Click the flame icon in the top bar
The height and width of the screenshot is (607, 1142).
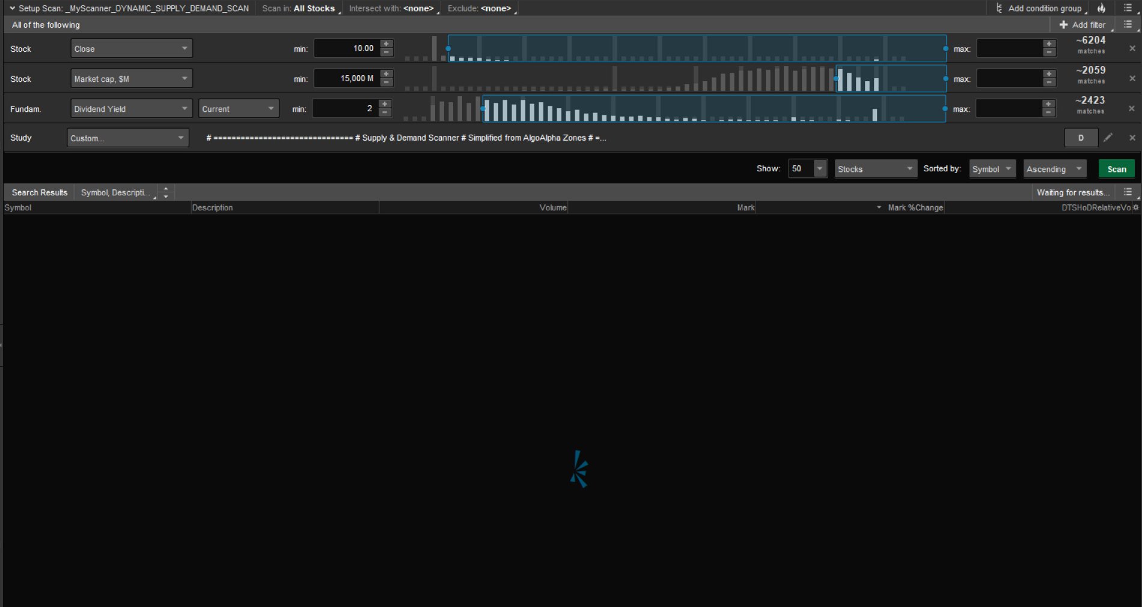1101,8
